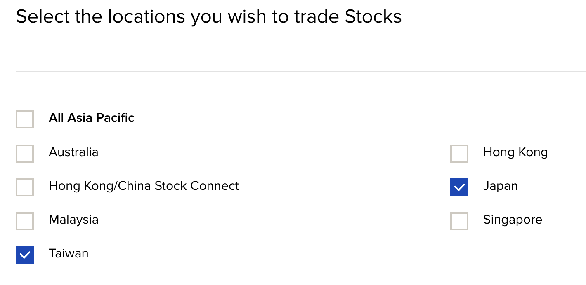The width and height of the screenshot is (586, 285).
Task: Click the horizontal divider line under heading
Action: point(301,71)
